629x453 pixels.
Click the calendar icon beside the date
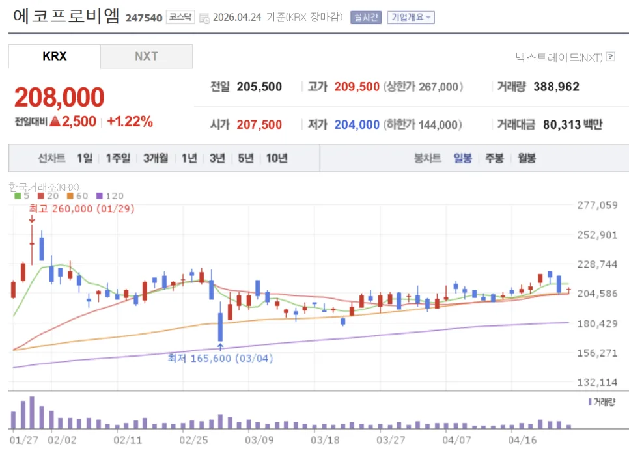204,18
